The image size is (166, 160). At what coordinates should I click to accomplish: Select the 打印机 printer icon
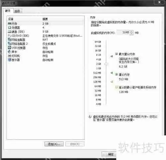pos(10,56)
